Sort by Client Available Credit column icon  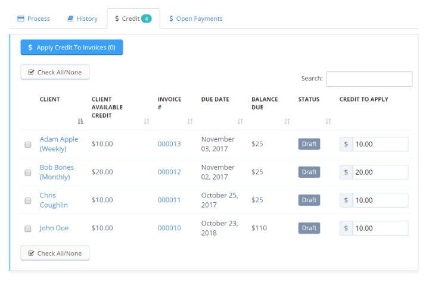[x=147, y=121]
